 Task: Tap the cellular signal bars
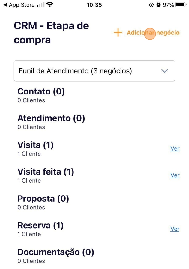tap(40, 5)
